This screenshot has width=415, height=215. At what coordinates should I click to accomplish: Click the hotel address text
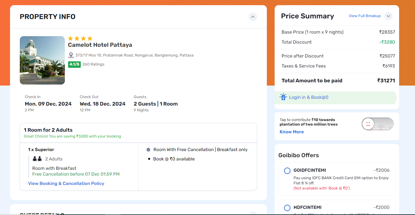coord(135,55)
